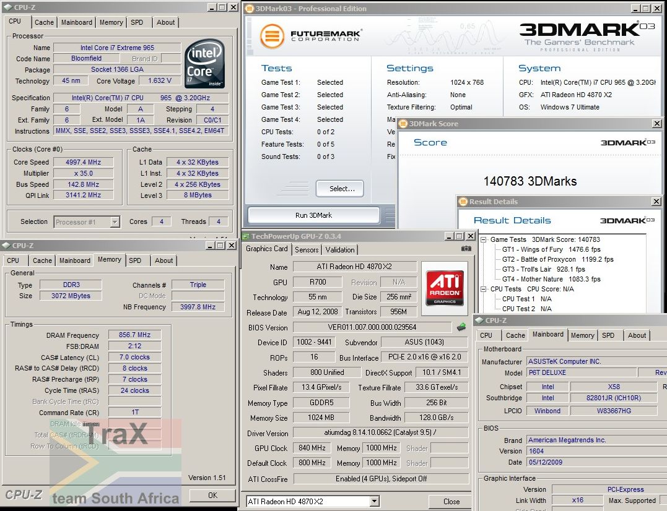
Task: Click the Futuremark orange logo in 3DMark03
Action: click(272, 36)
